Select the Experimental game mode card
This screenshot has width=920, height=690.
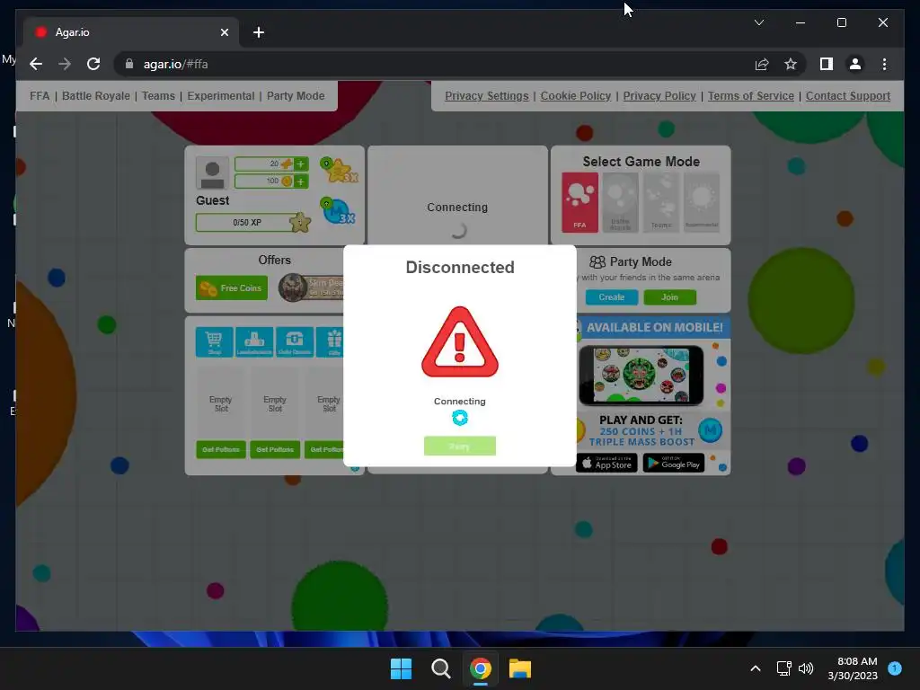pyautogui.click(x=702, y=202)
